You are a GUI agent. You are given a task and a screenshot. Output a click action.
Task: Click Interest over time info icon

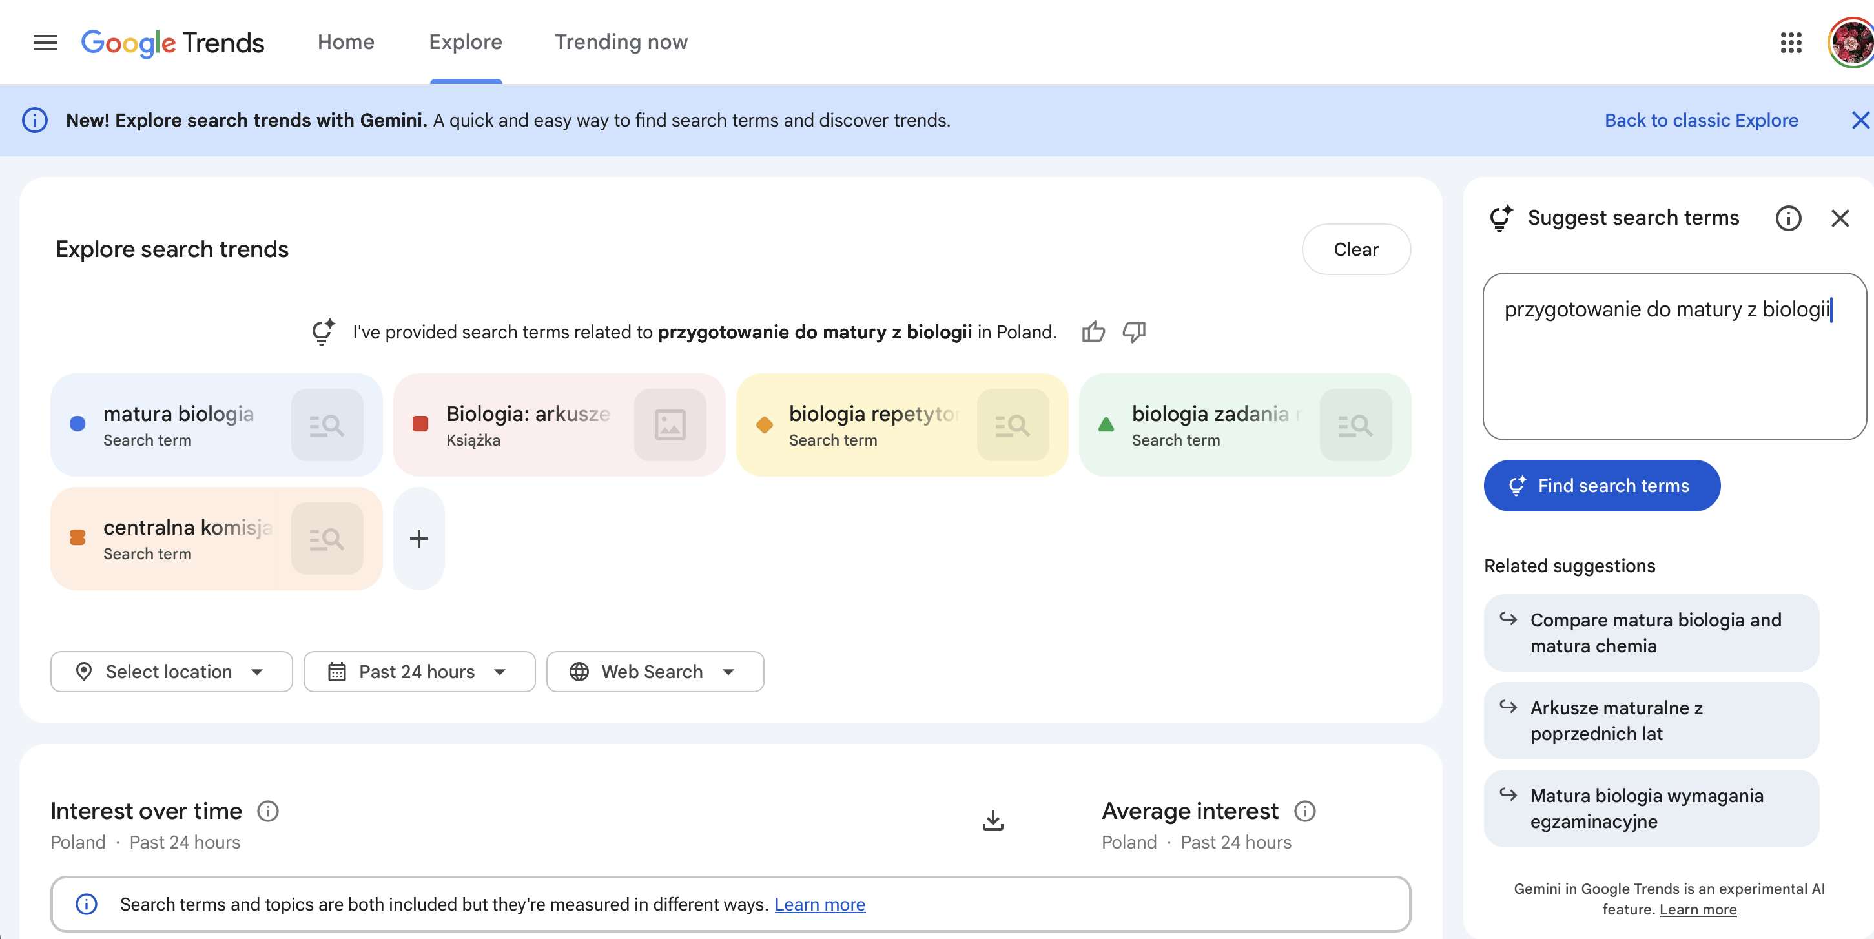268,811
